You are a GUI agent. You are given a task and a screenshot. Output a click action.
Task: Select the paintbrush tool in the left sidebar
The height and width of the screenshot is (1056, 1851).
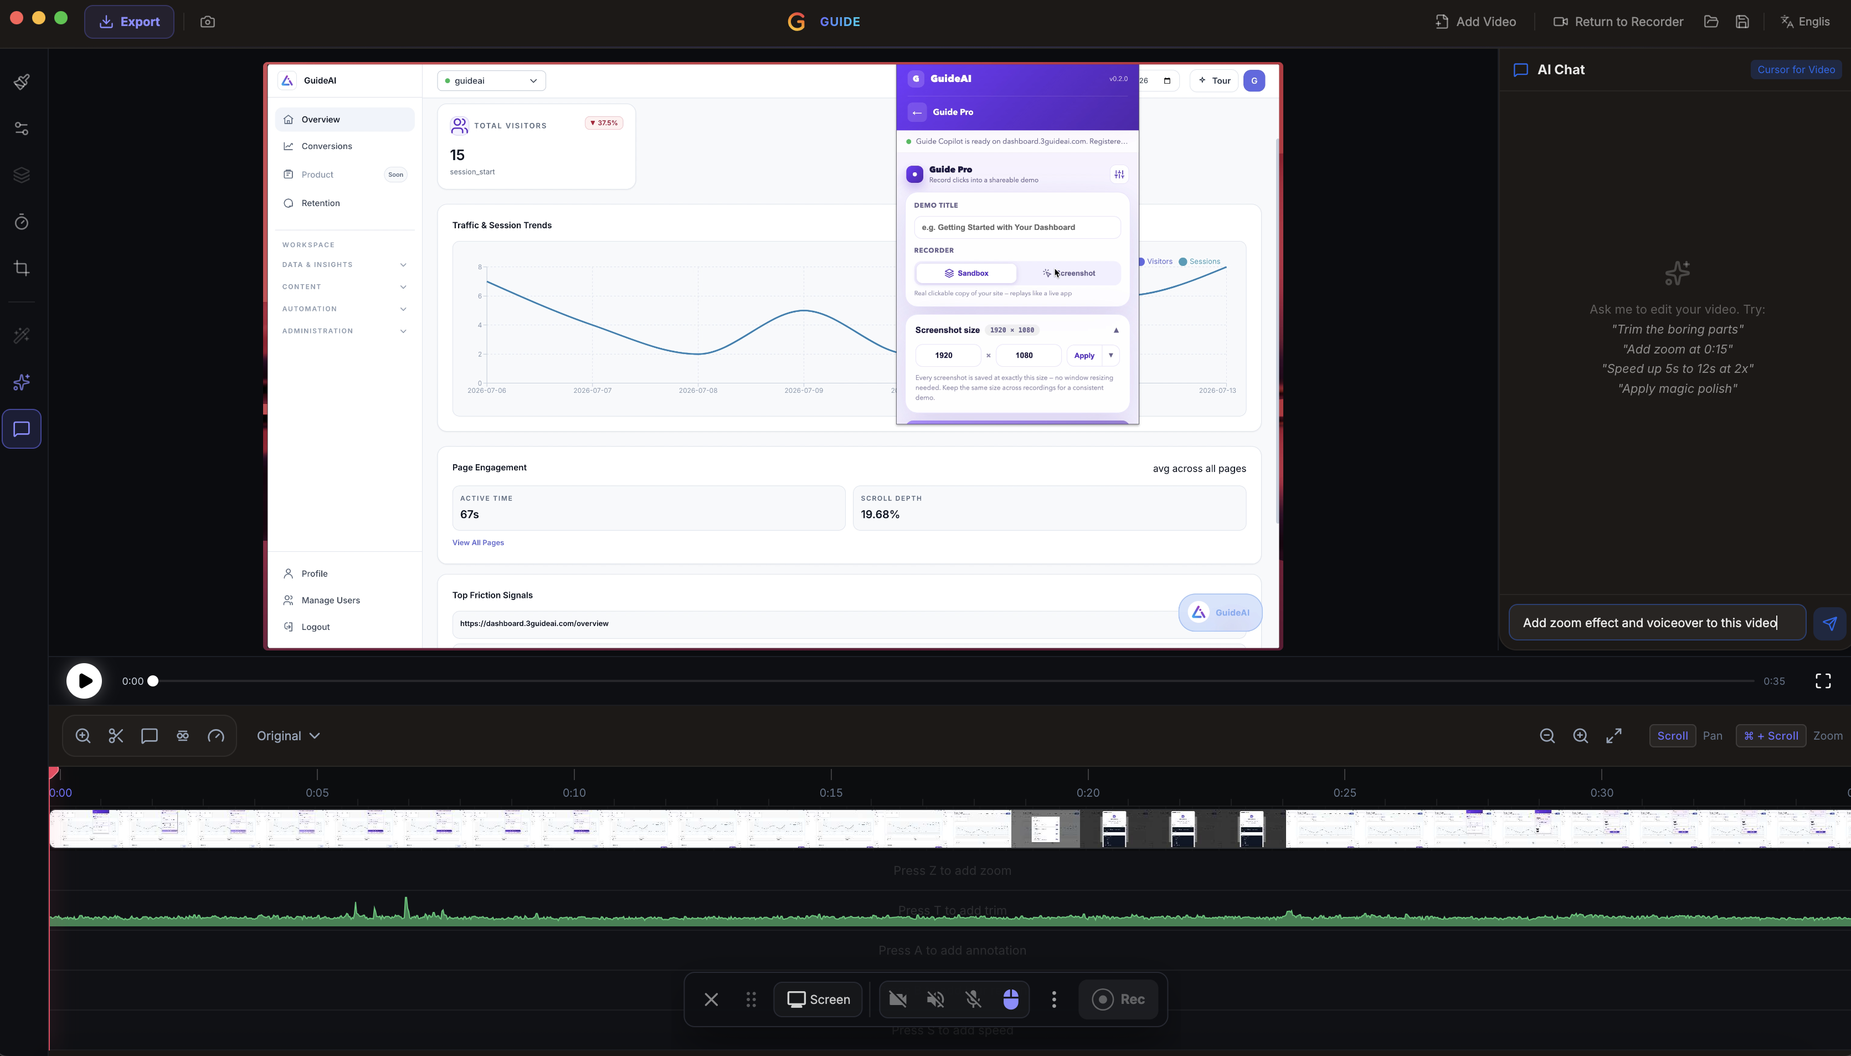click(x=22, y=81)
